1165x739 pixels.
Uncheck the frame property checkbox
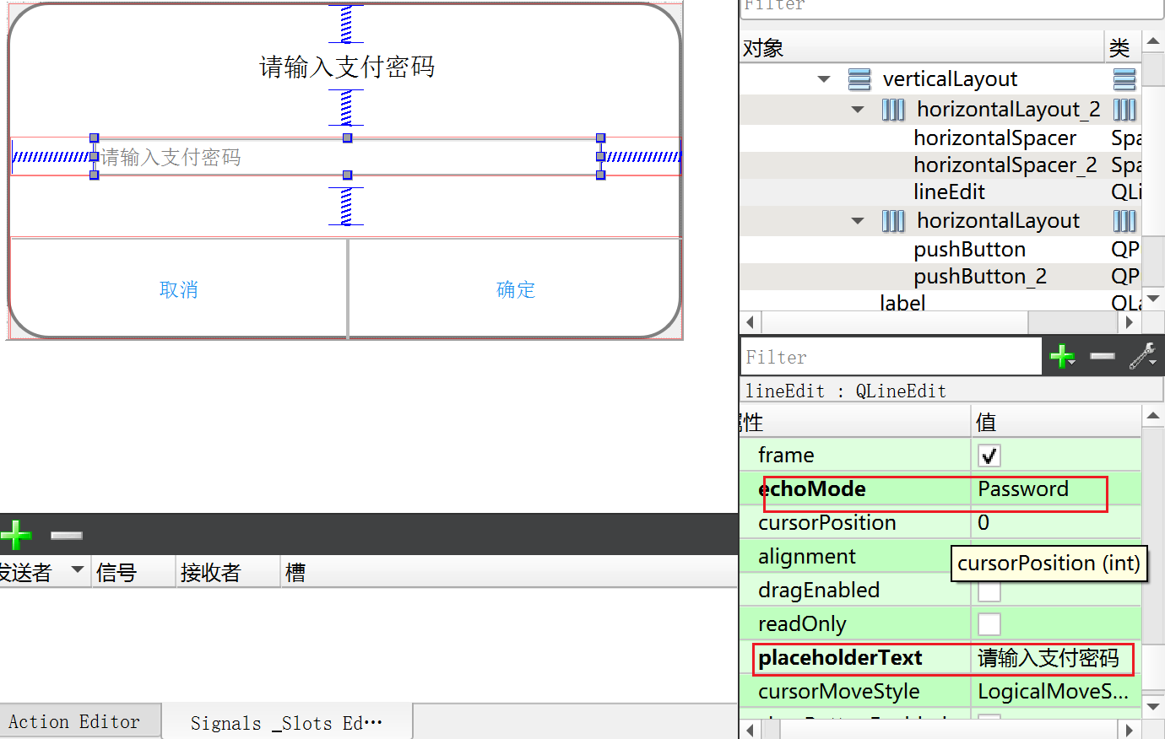click(988, 455)
